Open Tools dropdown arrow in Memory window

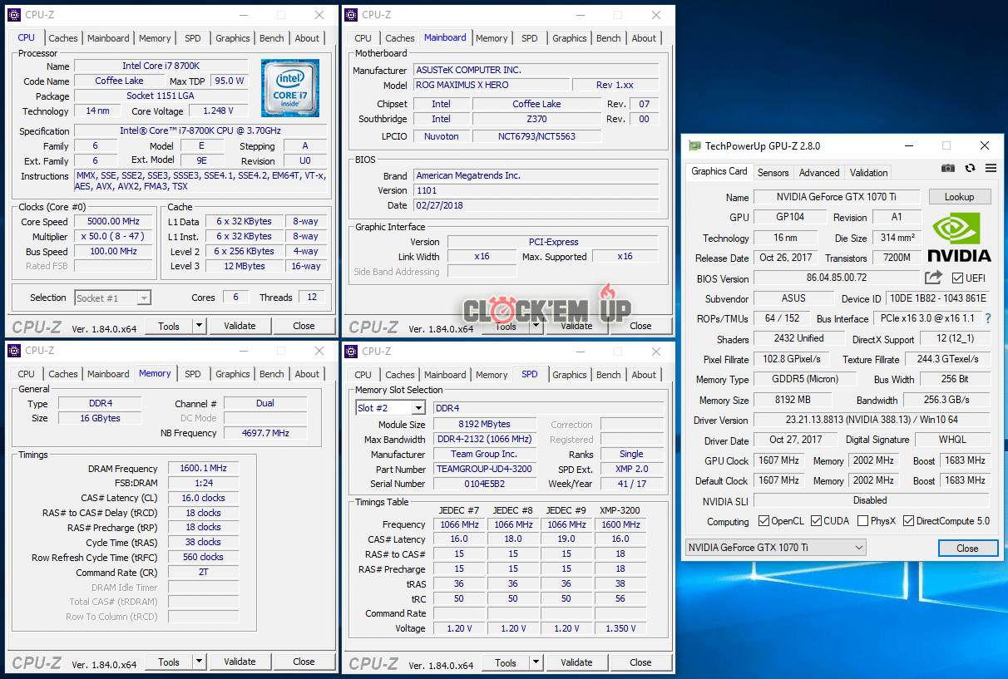pos(199,662)
